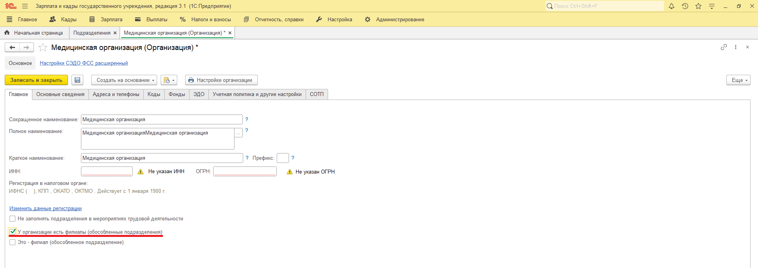
Task: Save with the floppy disk icon
Action: pos(77,80)
